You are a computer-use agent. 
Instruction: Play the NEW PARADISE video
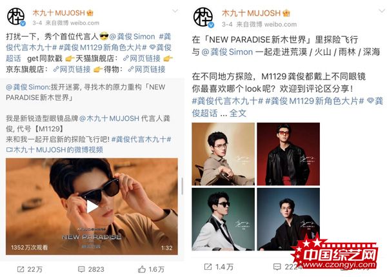coord(92,207)
